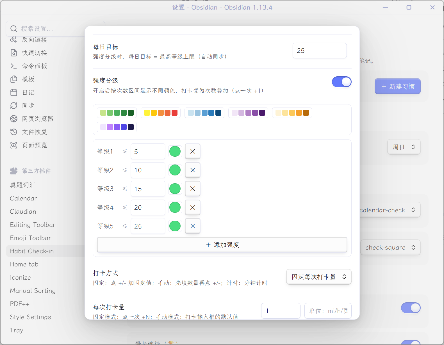Click the templates (模板) icon
This screenshot has height=345, width=444.
pyautogui.click(x=14, y=79)
